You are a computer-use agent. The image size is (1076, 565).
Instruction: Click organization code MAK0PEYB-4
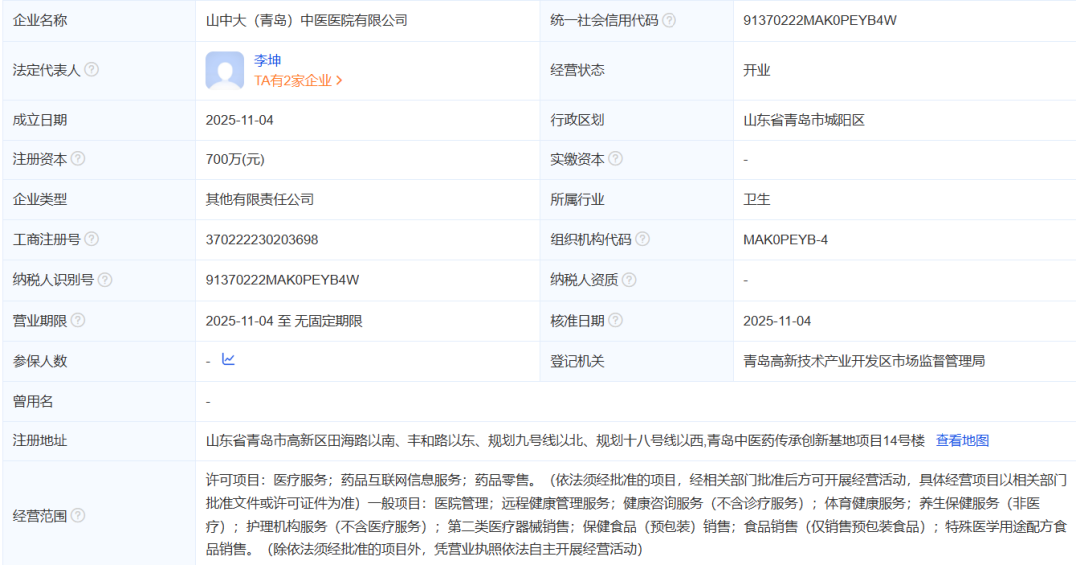[x=785, y=239]
